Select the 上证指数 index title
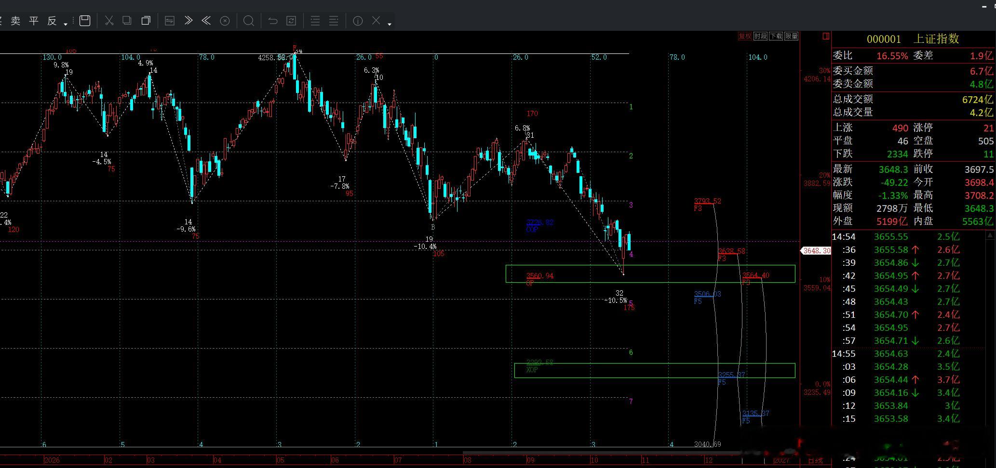Image resolution: width=996 pixels, height=468 pixels. pos(936,39)
